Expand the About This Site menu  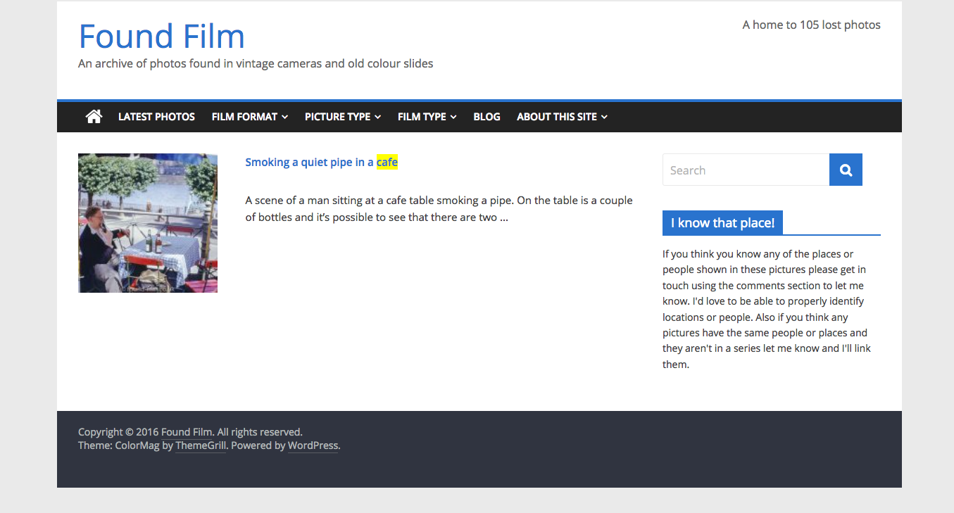point(562,117)
